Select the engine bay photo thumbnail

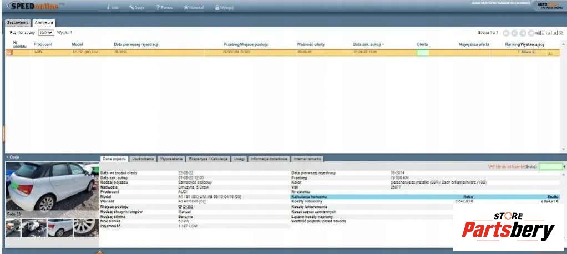(34, 227)
